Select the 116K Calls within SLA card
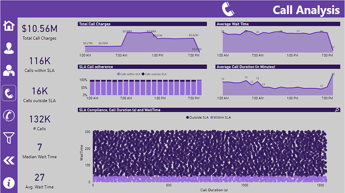This screenshot has width=345, height=193. [x=39, y=64]
